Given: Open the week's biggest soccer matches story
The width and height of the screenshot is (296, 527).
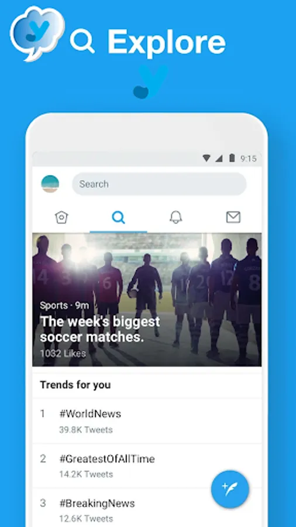Looking at the screenshot, I should pos(147,300).
